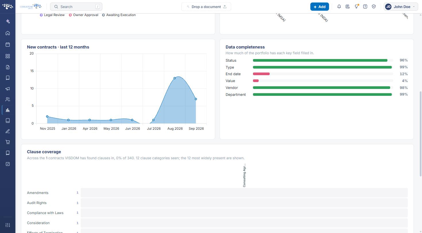Select the active bar-chart analytics icon

pyautogui.click(x=8, y=110)
